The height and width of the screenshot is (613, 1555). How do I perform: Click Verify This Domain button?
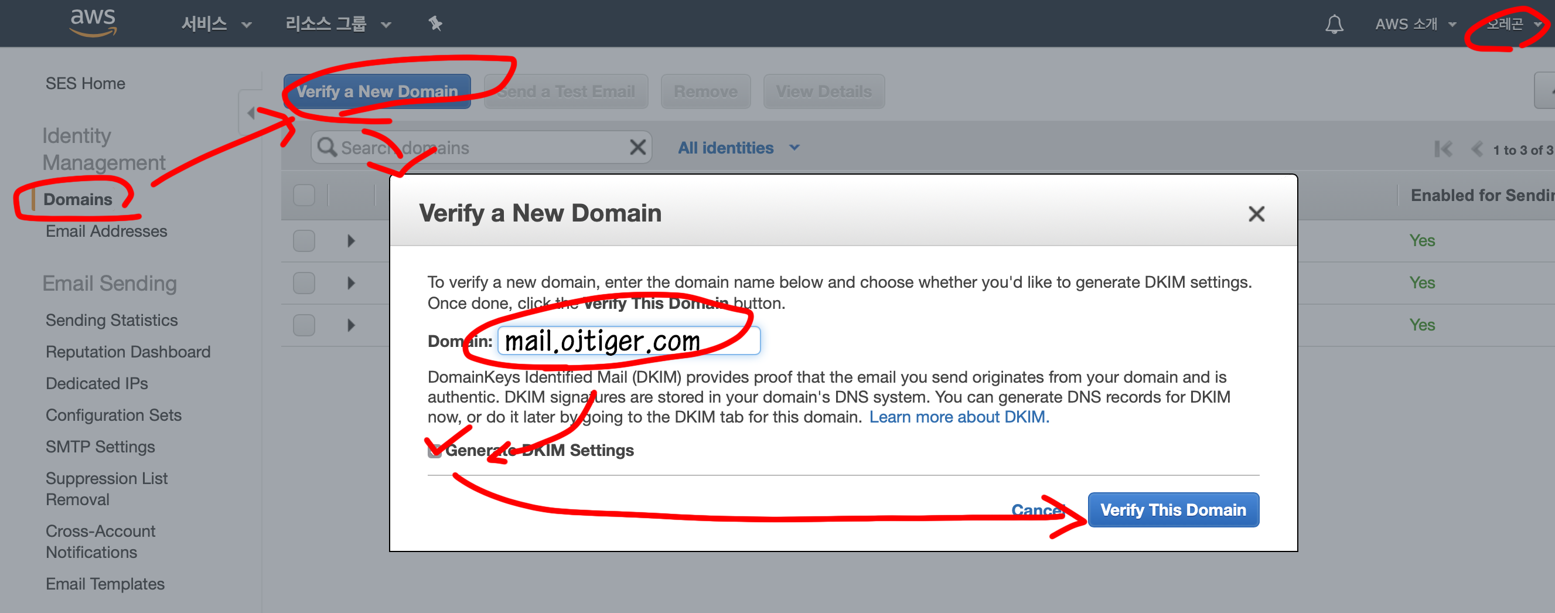pos(1173,510)
